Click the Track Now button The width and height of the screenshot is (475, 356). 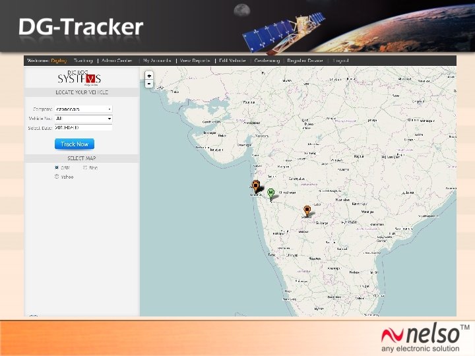[x=75, y=144]
